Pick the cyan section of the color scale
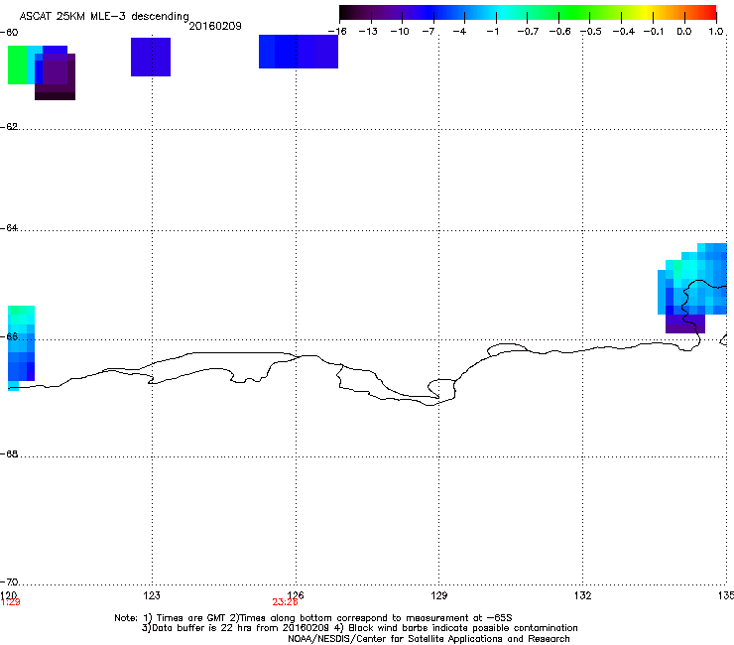This screenshot has height=645, width=734. pos(503,13)
